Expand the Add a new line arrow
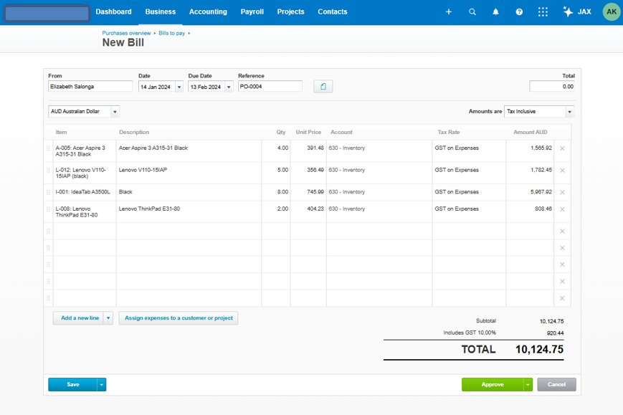The height and width of the screenshot is (415, 623). pyautogui.click(x=108, y=318)
